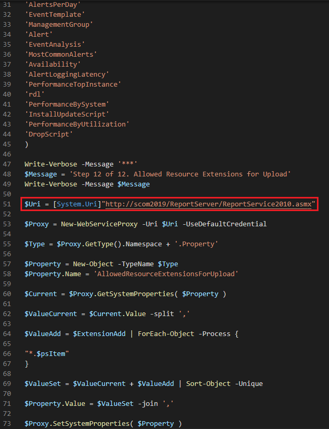Click the 'PerformanceBySystem' string
Viewport: 329px width, 429px height.
67,104
